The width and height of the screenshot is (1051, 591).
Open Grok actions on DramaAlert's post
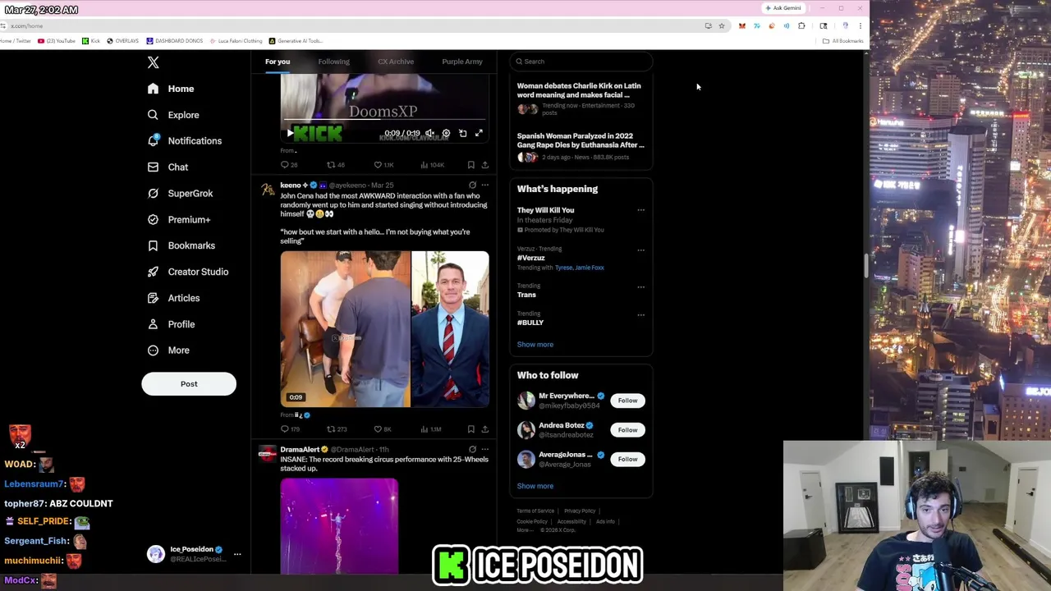point(472,449)
